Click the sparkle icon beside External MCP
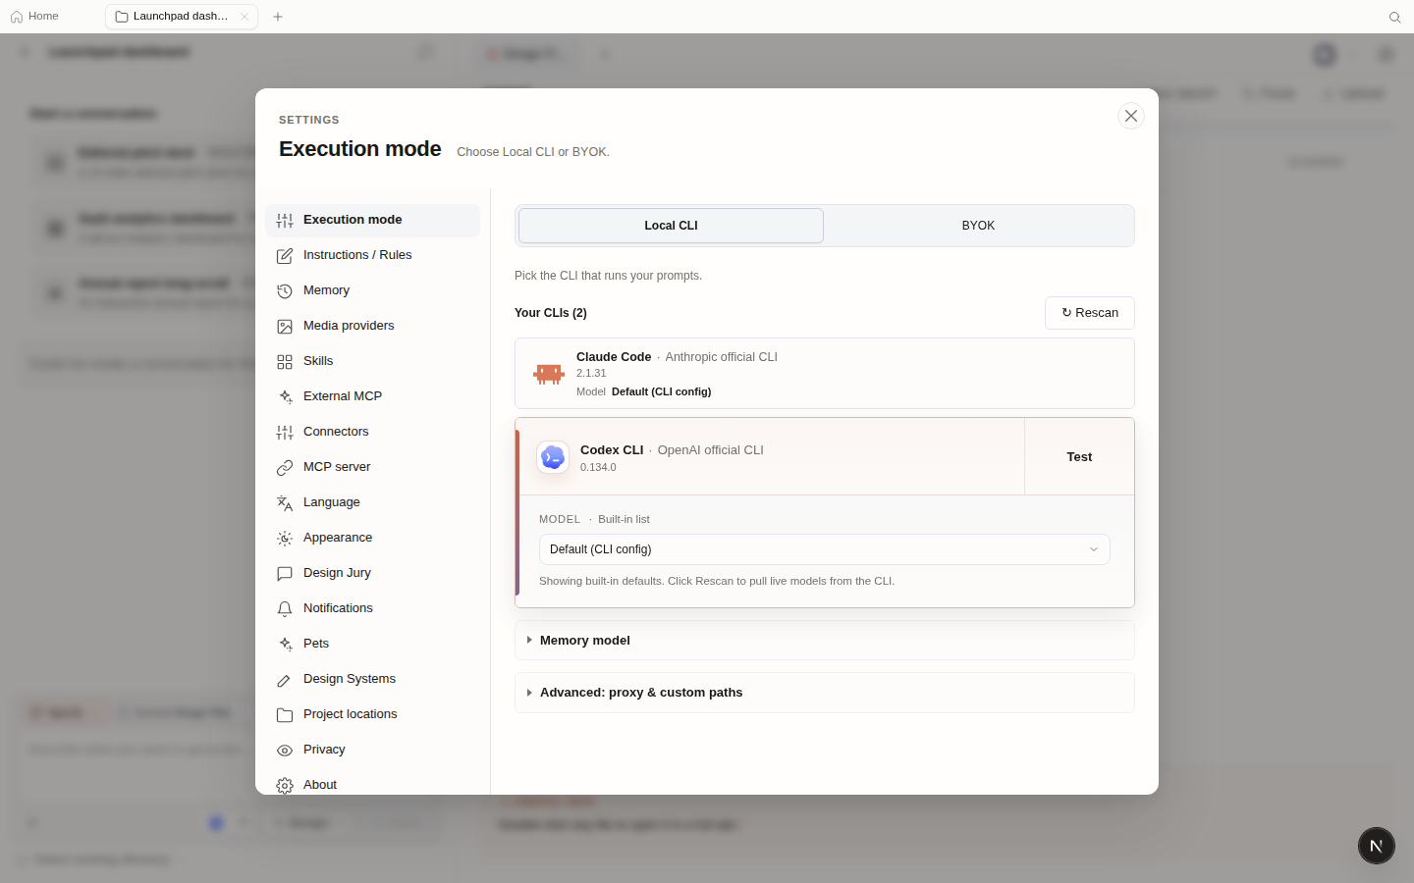Viewport: 1414px width, 883px height. tap(285, 396)
